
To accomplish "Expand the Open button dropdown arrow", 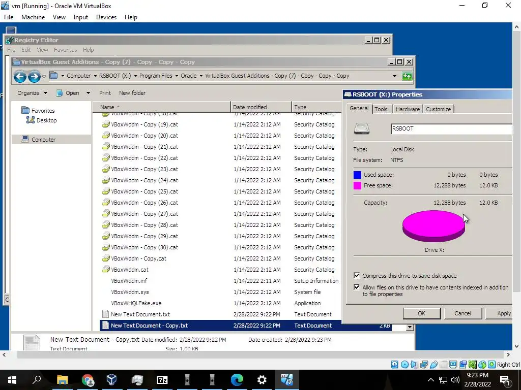I will (x=88, y=93).
